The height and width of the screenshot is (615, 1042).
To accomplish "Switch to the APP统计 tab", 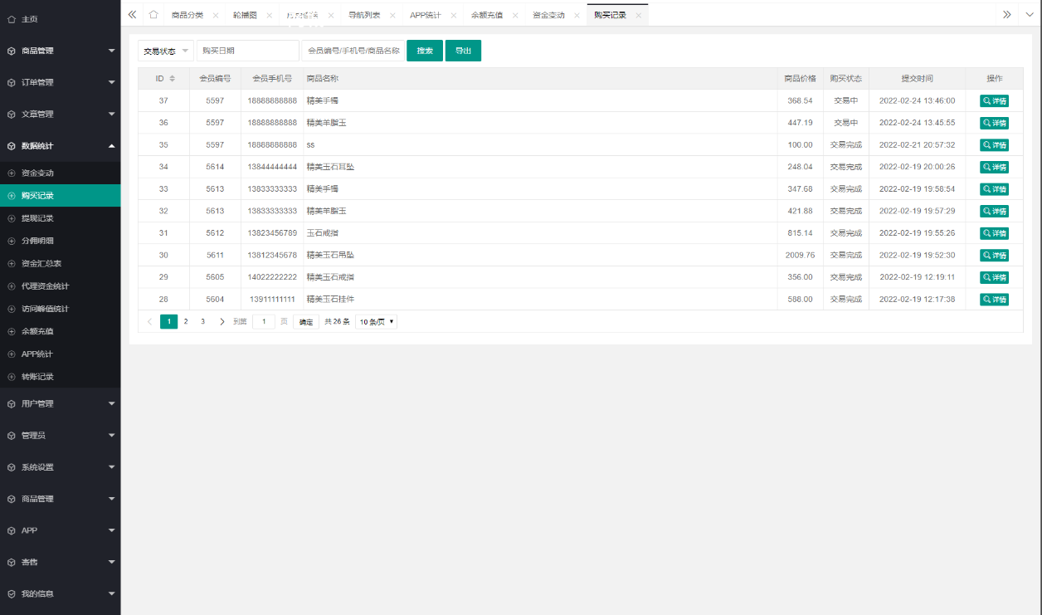I will pyautogui.click(x=425, y=15).
